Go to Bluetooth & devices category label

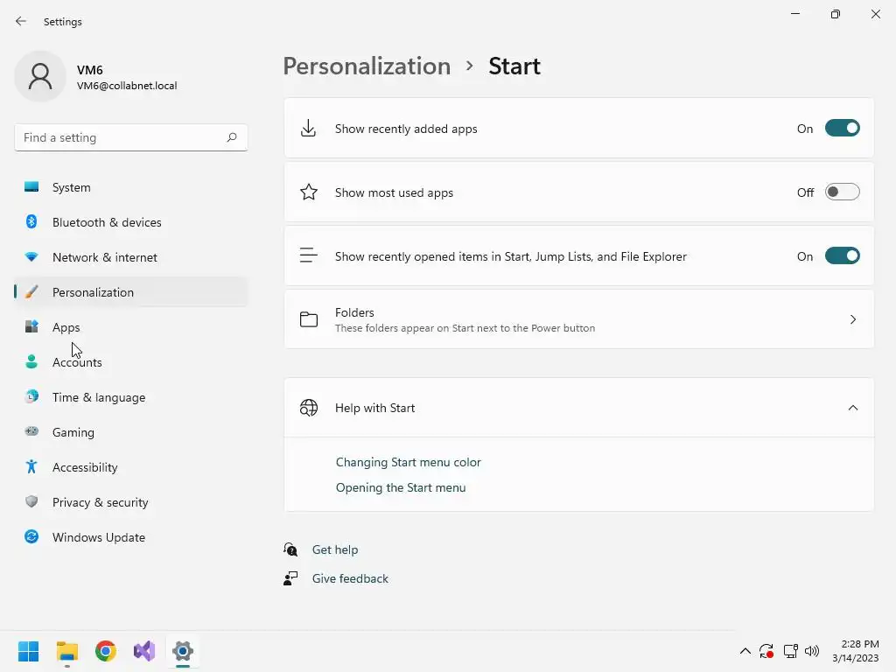107,222
